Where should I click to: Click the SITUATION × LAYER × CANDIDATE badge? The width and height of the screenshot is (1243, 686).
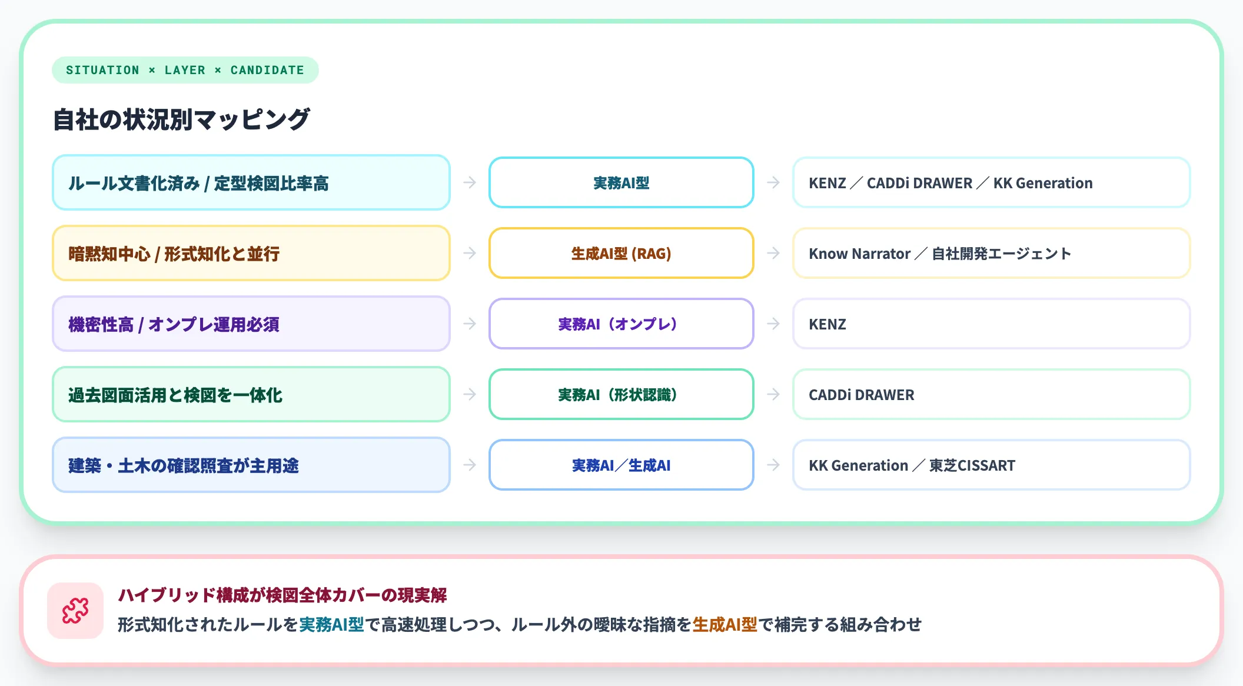coord(185,70)
